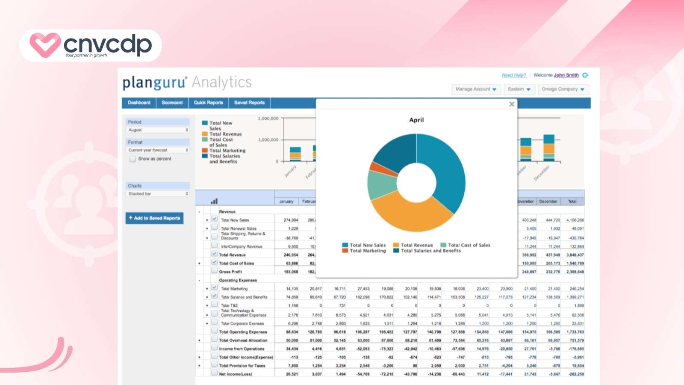The width and height of the screenshot is (684, 385).
Task: Click the logout icon beside John Smith
Action: pos(585,75)
